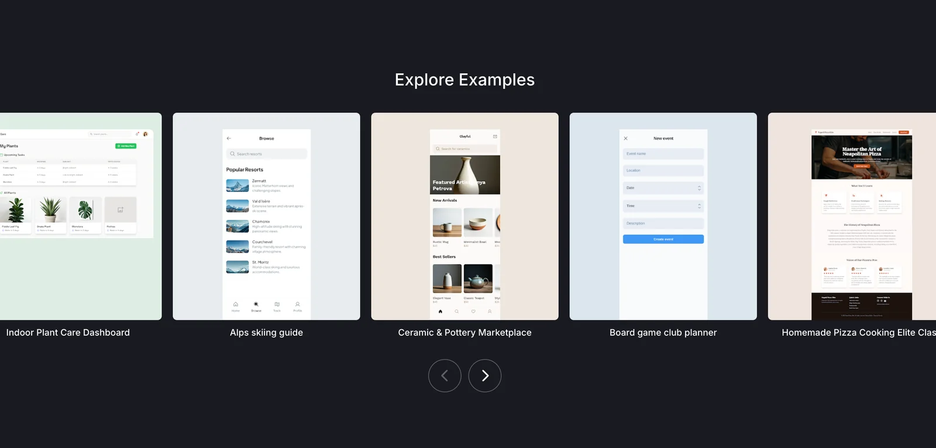Go to next carousel examples
Screen dimensions: 936x448
coord(484,375)
